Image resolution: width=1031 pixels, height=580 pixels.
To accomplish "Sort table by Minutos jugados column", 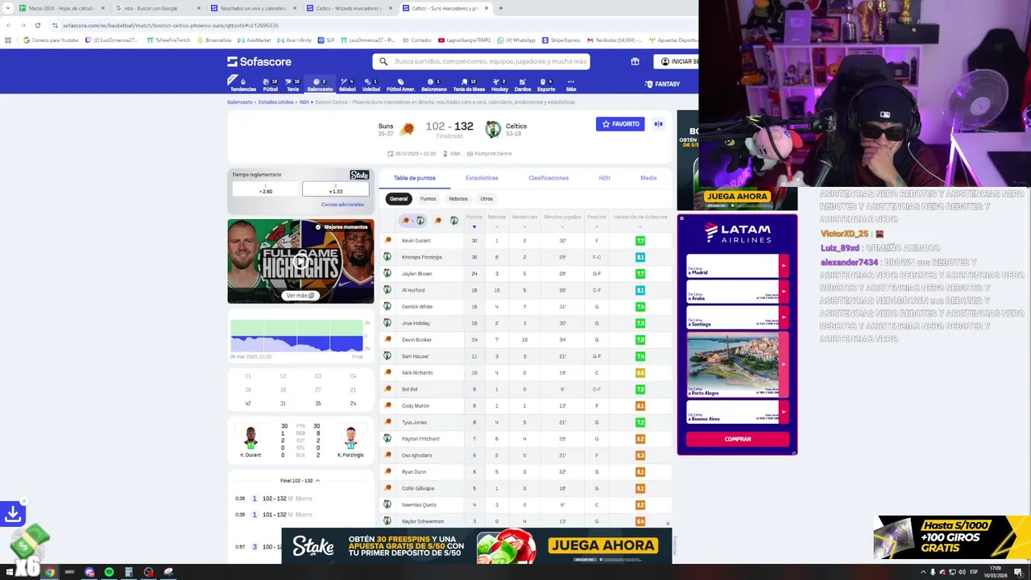I will tap(562, 220).
